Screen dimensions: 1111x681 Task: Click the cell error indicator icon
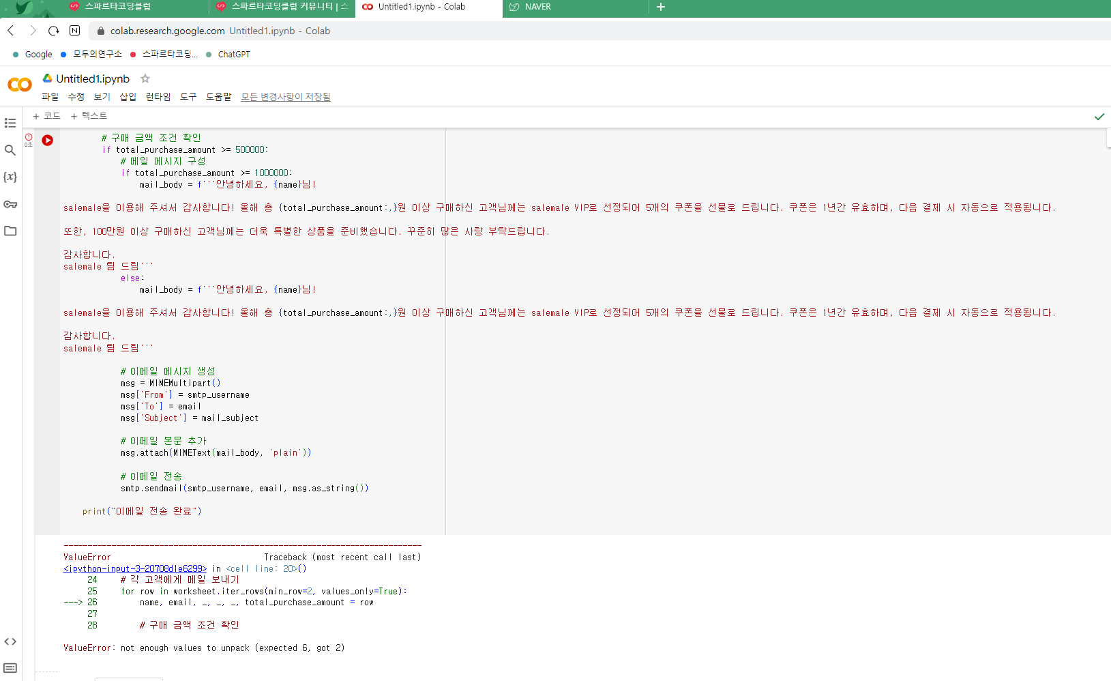[29, 137]
